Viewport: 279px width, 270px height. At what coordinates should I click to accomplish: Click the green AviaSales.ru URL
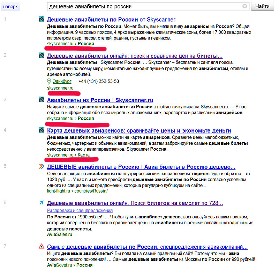coord(59,234)
